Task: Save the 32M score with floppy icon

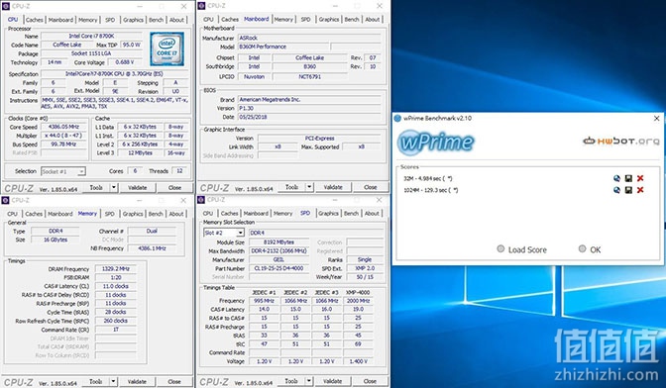Action: (628, 178)
